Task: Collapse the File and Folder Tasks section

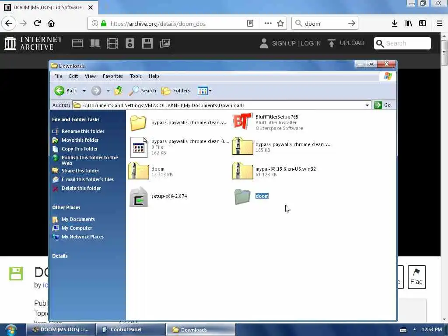Action: tap(76, 119)
